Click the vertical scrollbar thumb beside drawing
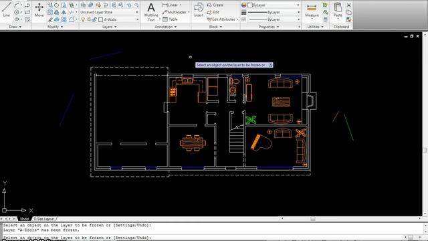Image resolution: width=428 pixels, height=241 pixels. tap(425, 150)
